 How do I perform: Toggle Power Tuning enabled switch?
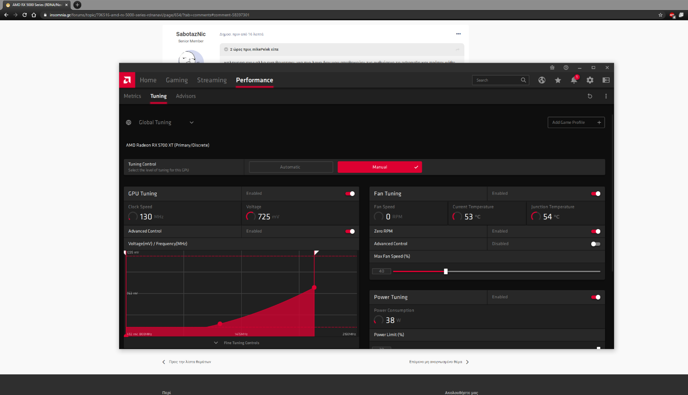click(x=596, y=297)
